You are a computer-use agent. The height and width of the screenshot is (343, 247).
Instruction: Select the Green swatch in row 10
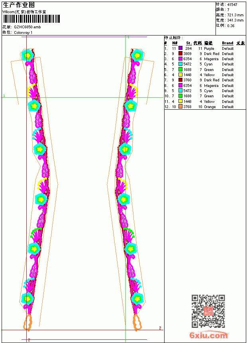pos(180,96)
